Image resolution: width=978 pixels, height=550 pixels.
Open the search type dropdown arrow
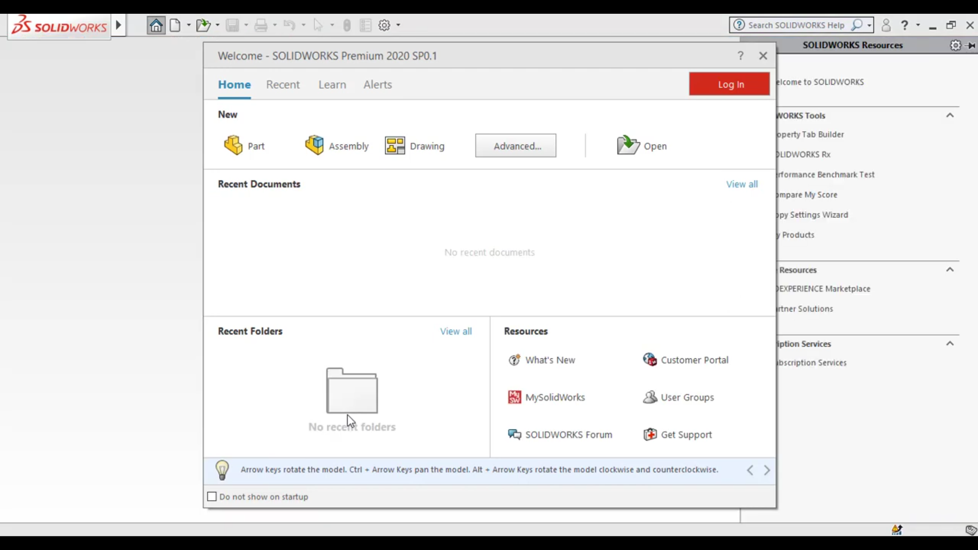[870, 25]
